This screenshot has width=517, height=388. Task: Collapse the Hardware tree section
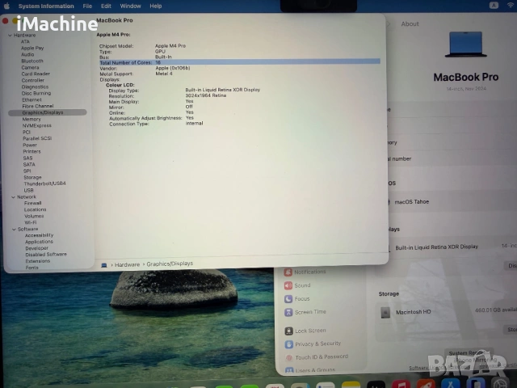point(10,36)
